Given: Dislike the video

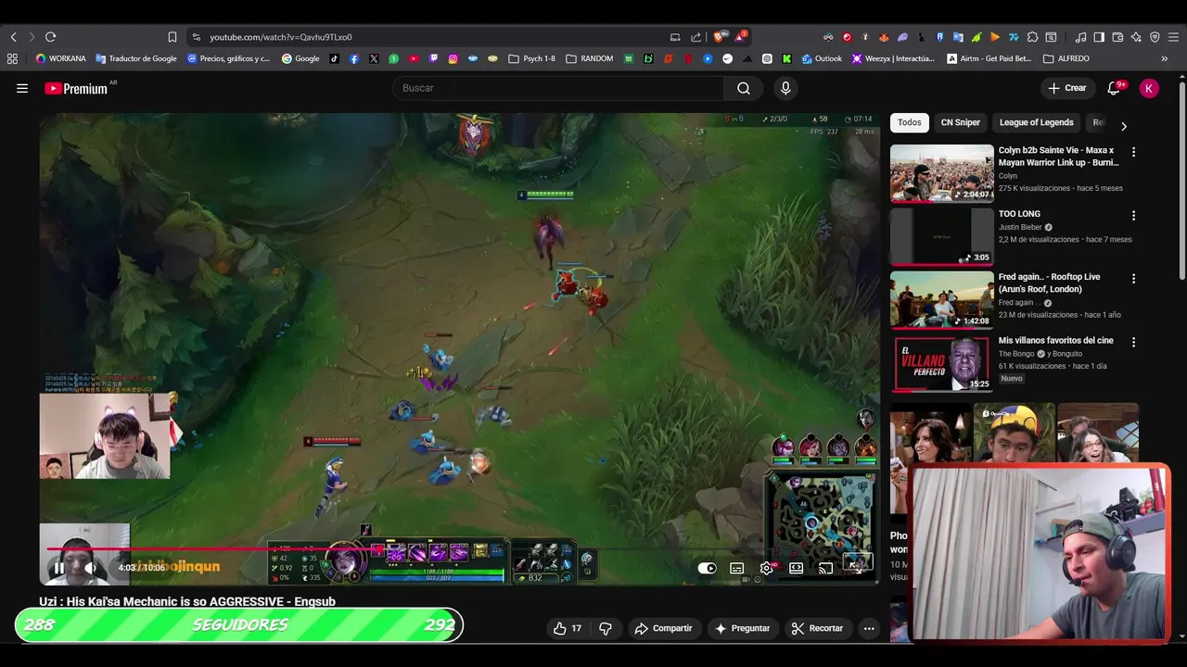Looking at the screenshot, I should click(606, 628).
